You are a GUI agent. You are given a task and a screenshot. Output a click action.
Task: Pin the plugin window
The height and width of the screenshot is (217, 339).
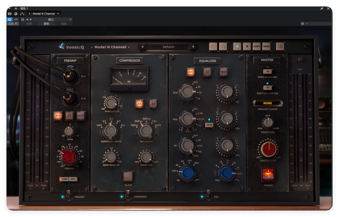[x=322, y=8]
